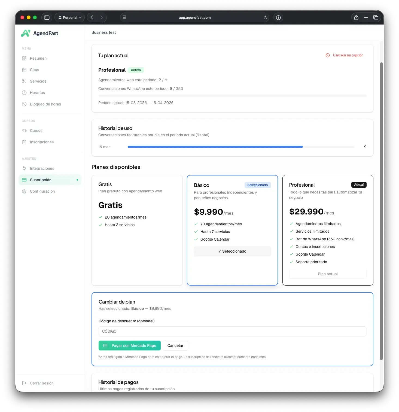Click the page vertical scrollbar
The height and width of the screenshot is (412, 399).
point(382,211)
